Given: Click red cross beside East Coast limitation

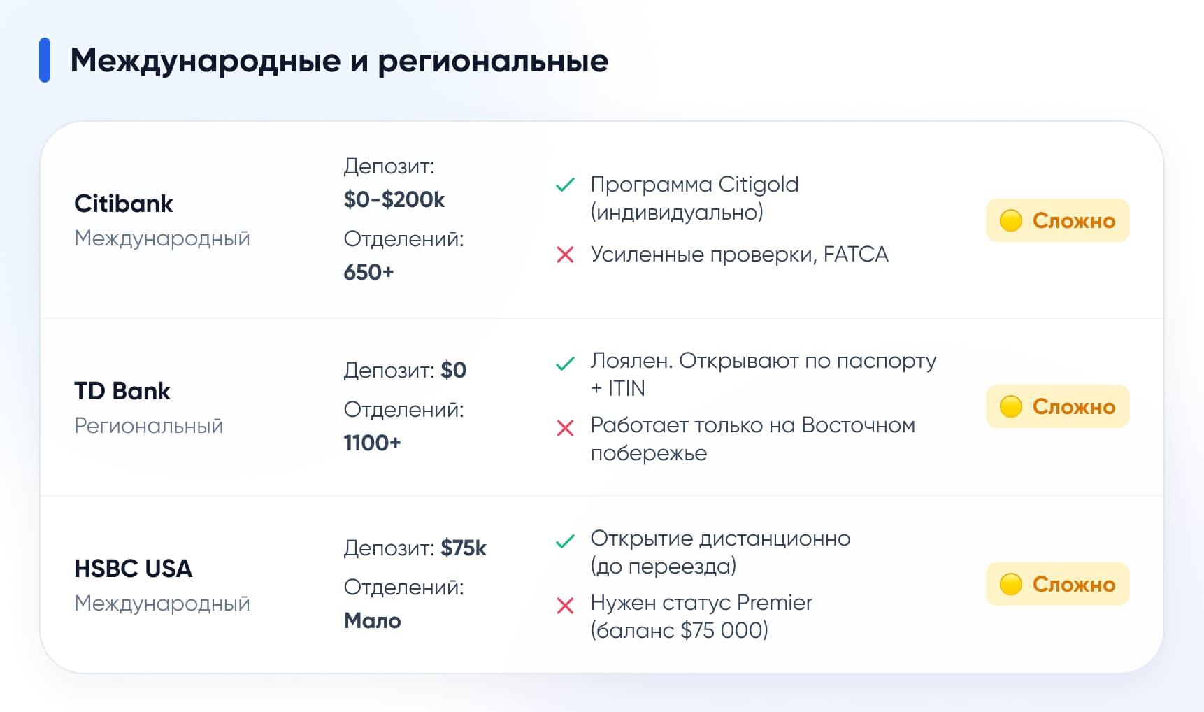Looking at the screenshot, I should (x=565, y=427).
